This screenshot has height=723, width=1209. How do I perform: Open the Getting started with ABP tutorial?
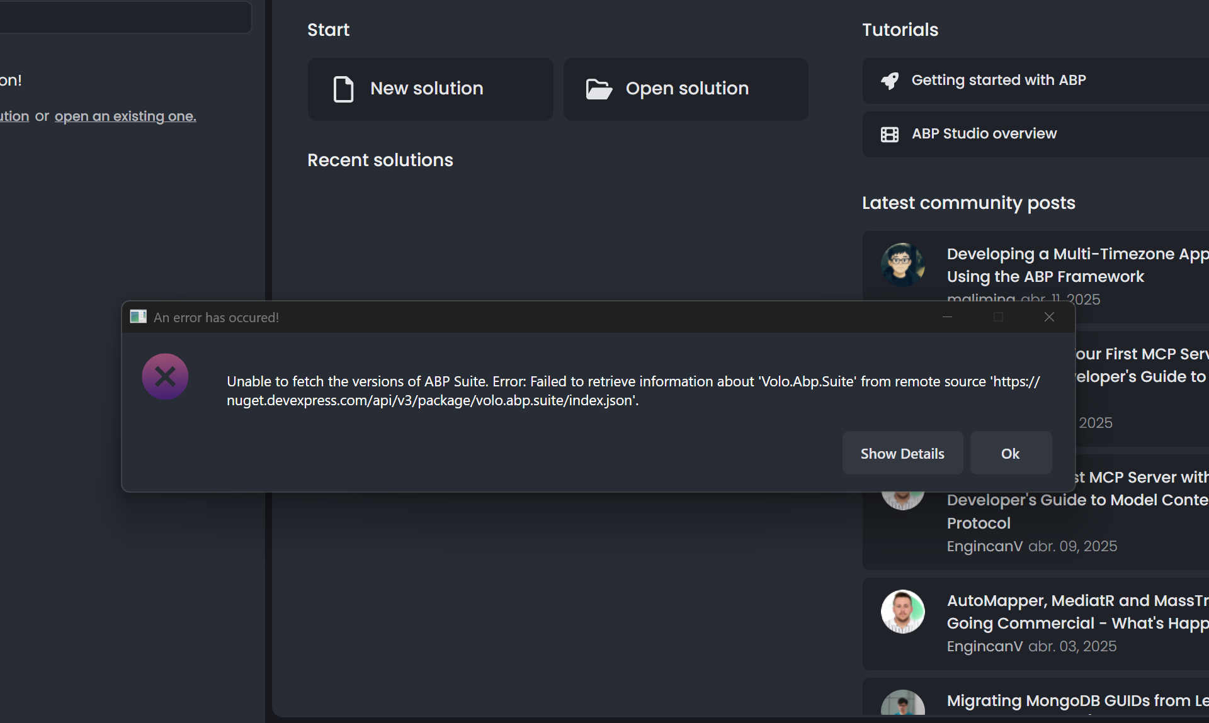pyautogui.click(x=999, y=81)
